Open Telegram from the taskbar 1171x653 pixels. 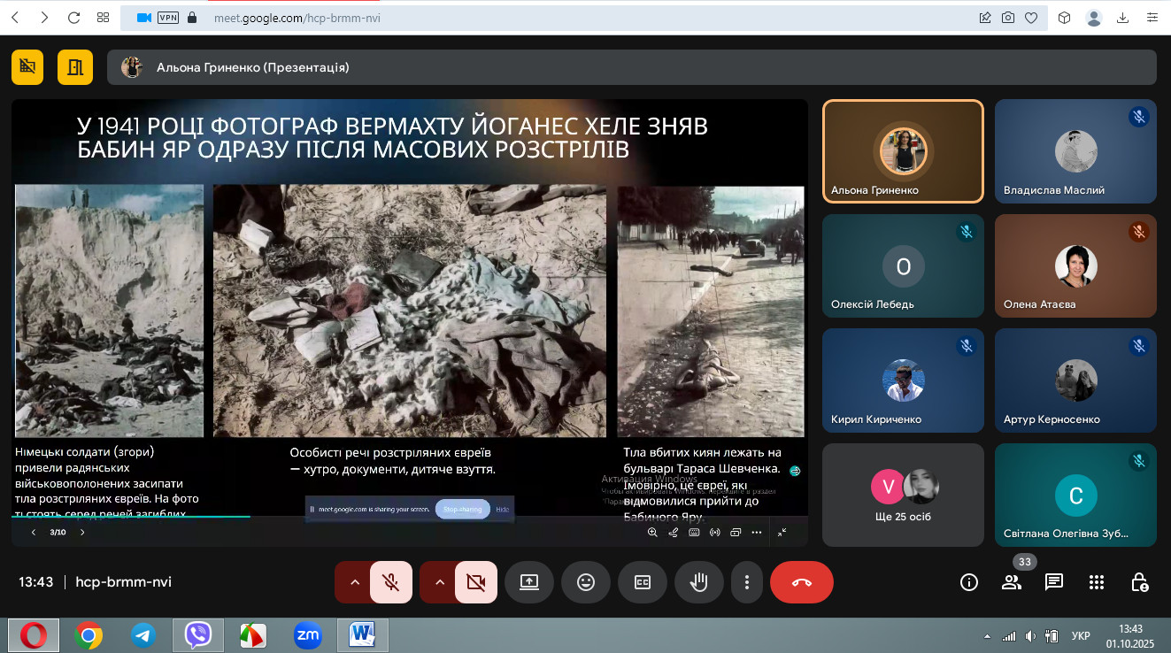click(x=143, y=634)
